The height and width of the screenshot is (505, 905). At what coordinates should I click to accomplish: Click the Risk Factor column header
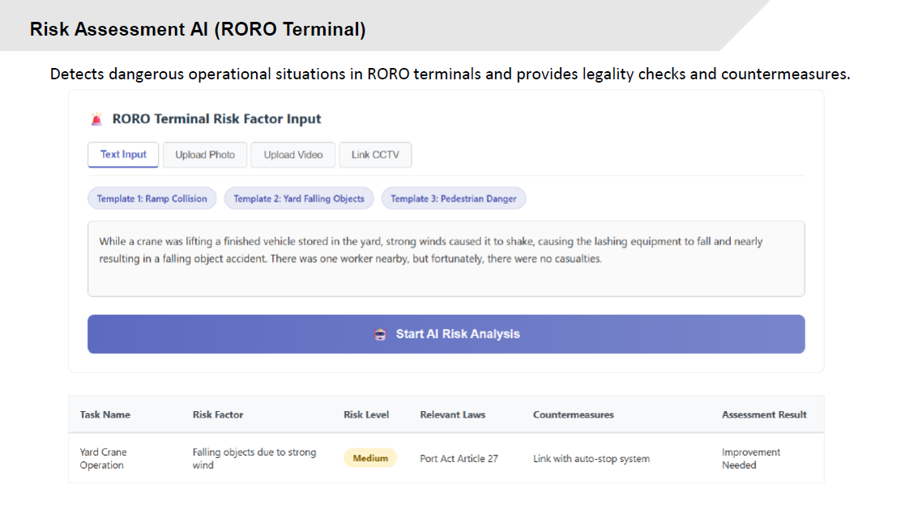coord(218,414)
